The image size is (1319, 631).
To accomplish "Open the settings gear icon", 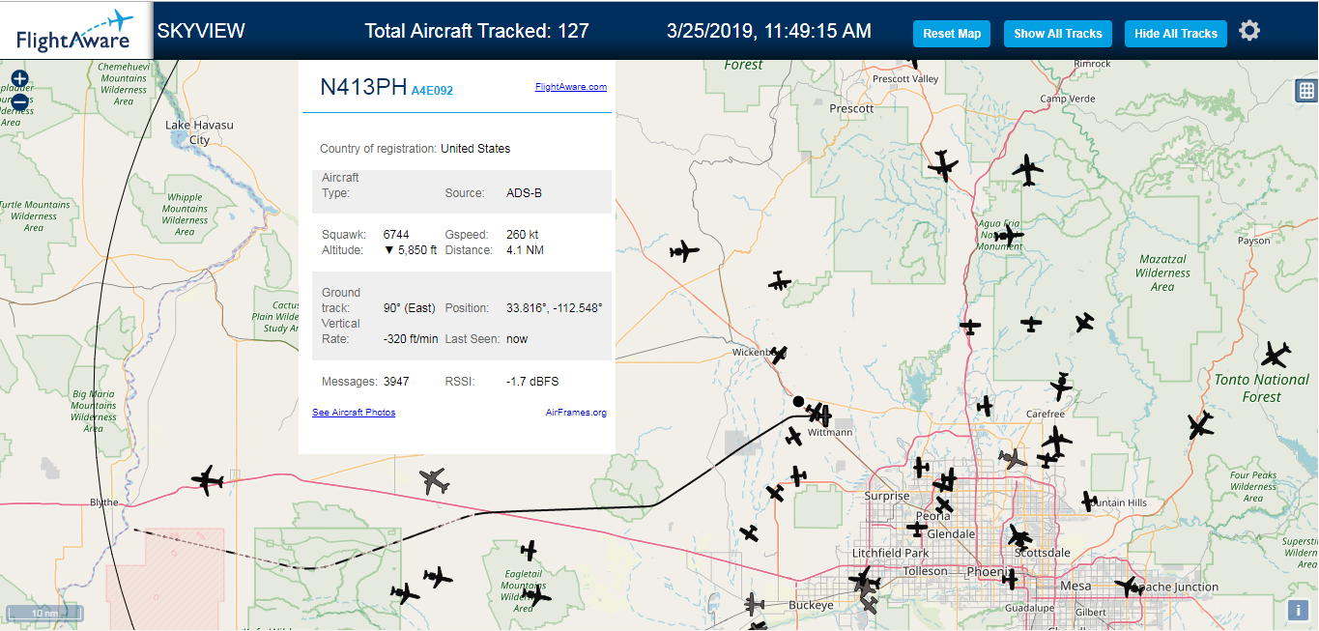I will 1249,31.
